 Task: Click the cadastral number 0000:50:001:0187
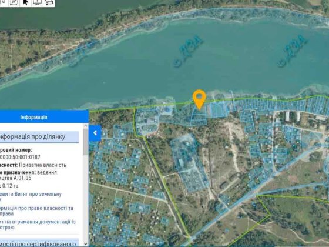pyautogui.click(x=20, y=157)
